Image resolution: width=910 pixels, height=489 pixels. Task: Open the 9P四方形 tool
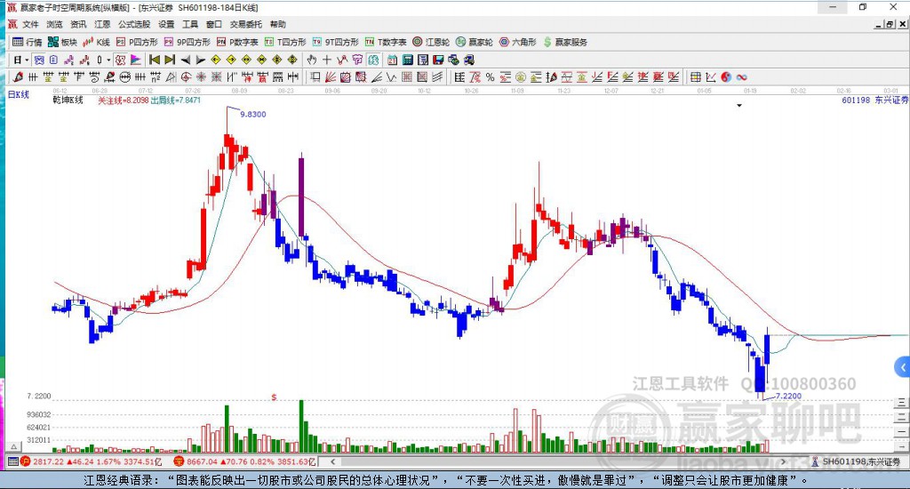(187, 42)
